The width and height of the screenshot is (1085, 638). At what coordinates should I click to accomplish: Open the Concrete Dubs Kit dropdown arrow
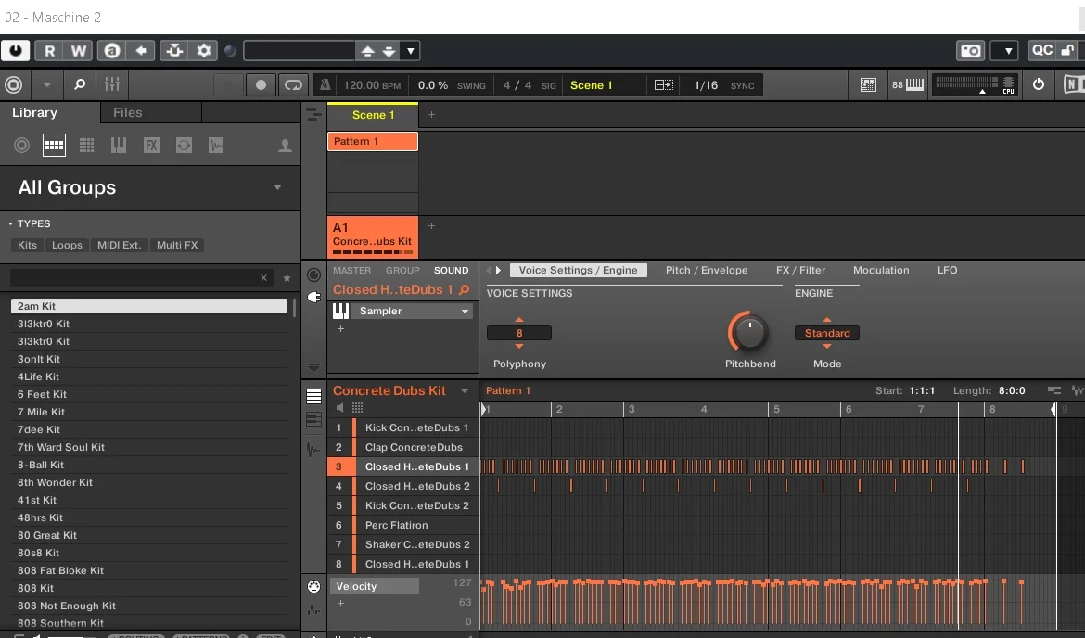tap(465, 391)
